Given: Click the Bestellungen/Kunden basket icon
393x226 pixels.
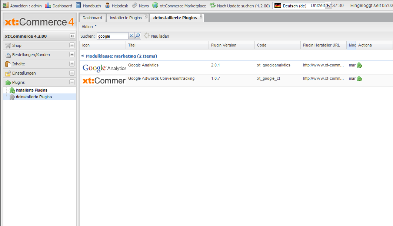Looking at the screenshot, I should tap(8, 55).
